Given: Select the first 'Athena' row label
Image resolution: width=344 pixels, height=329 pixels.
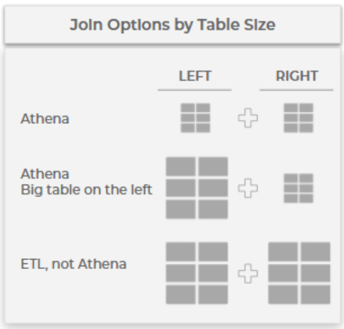Looking at the screenshot, I should tap(45, 119).
